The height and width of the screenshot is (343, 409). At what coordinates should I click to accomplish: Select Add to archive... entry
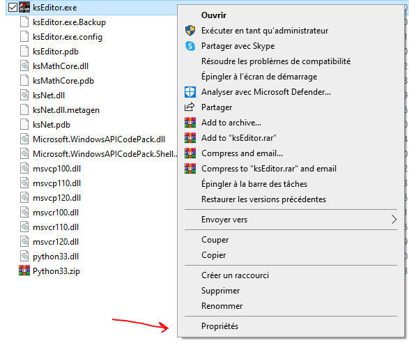click(231, 123)
